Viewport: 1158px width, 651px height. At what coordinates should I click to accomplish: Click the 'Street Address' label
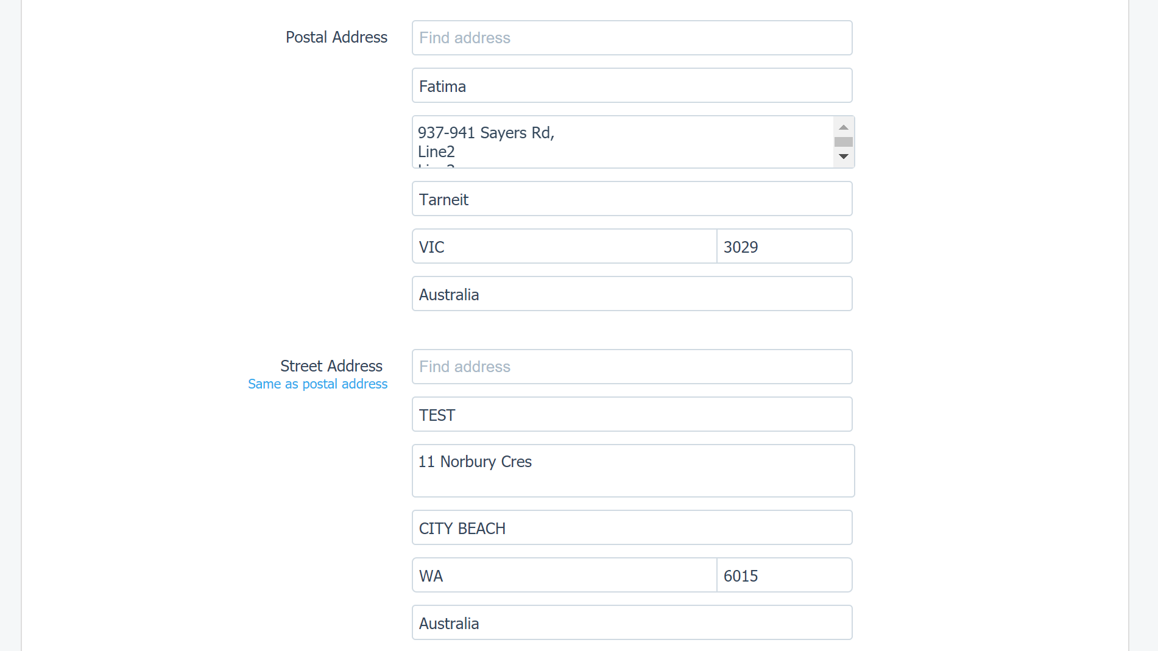click(331, 366)
